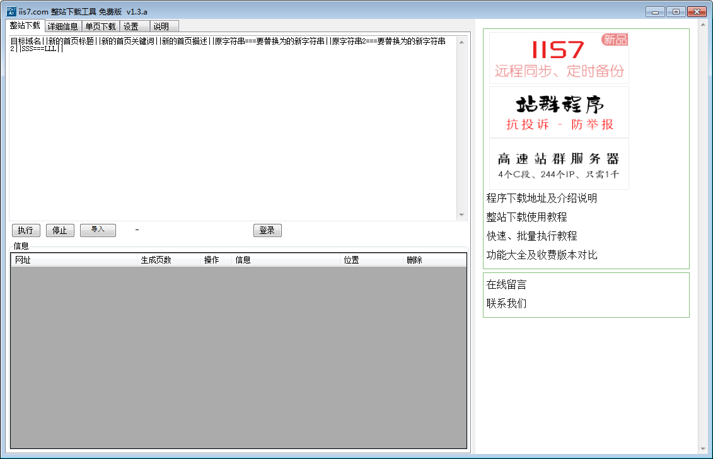Open the 设置 tab
Viewport: 713px width, 459px height.
(x=134, y=26)
